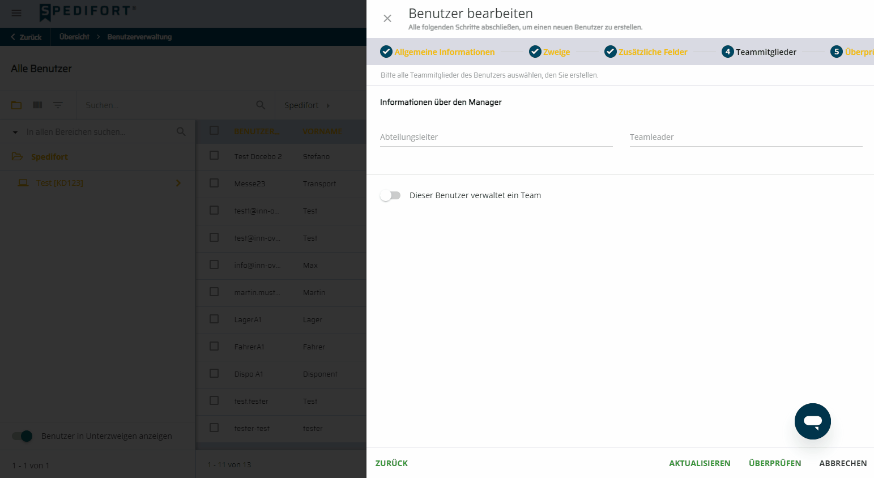
Task: Click the AKTUALISIEREN button
Action: coord(700,463)
